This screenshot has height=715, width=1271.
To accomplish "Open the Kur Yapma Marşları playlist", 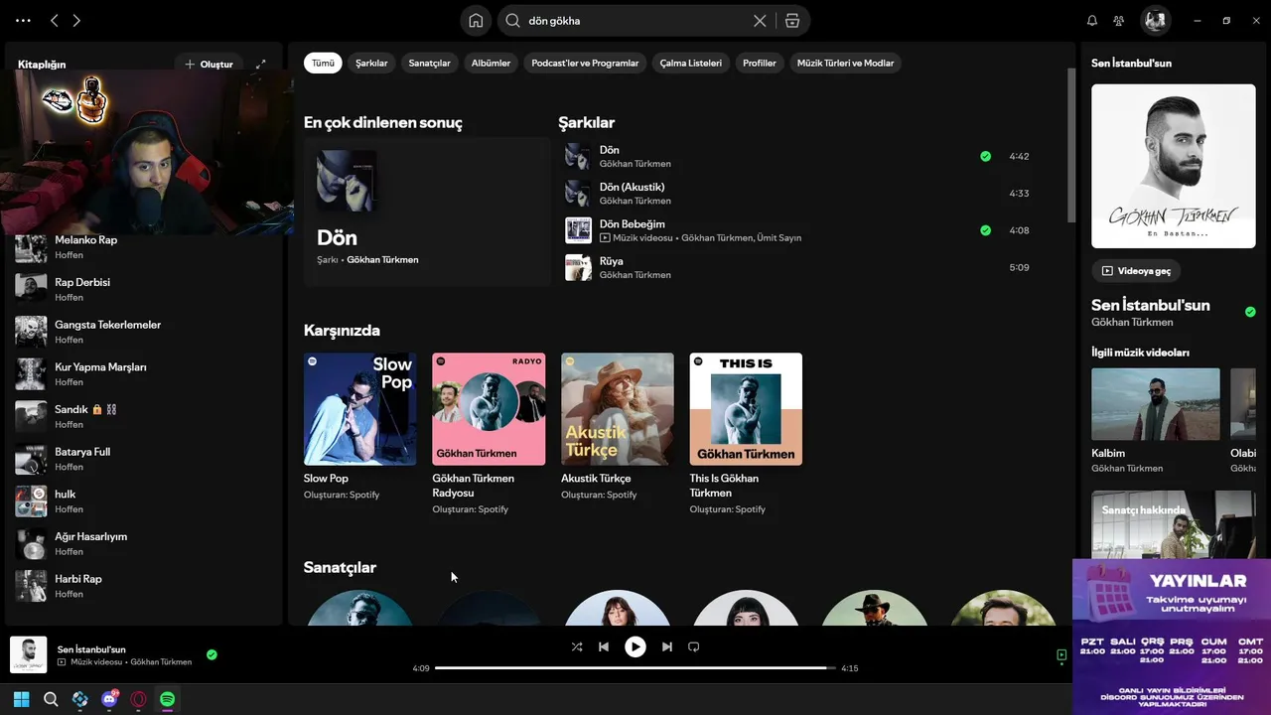I will pos(144,374).
